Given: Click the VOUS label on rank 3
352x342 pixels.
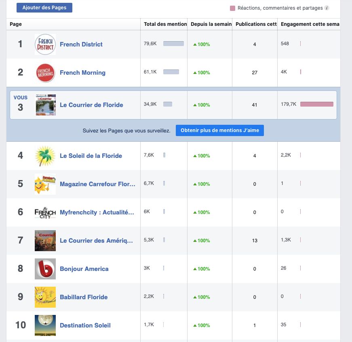Looking at the screenshot, I should [x=21, y=98].
